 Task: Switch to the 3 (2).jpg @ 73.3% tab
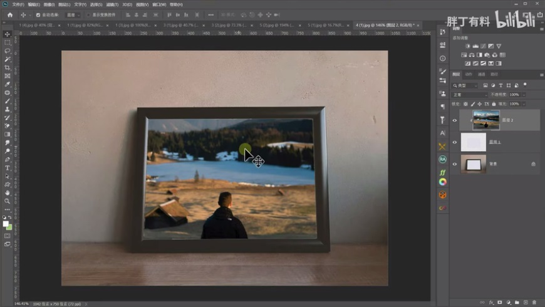(229, 25)
